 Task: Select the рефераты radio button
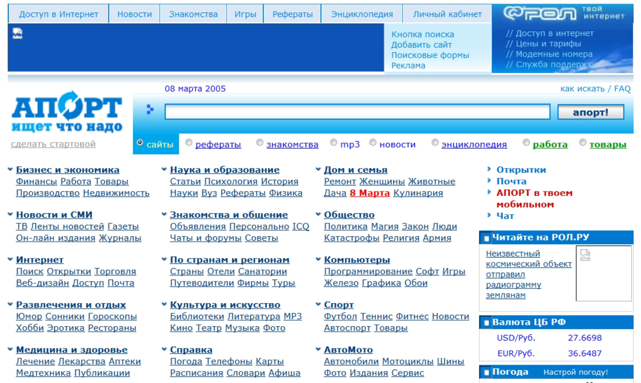[x=189, y=143]
